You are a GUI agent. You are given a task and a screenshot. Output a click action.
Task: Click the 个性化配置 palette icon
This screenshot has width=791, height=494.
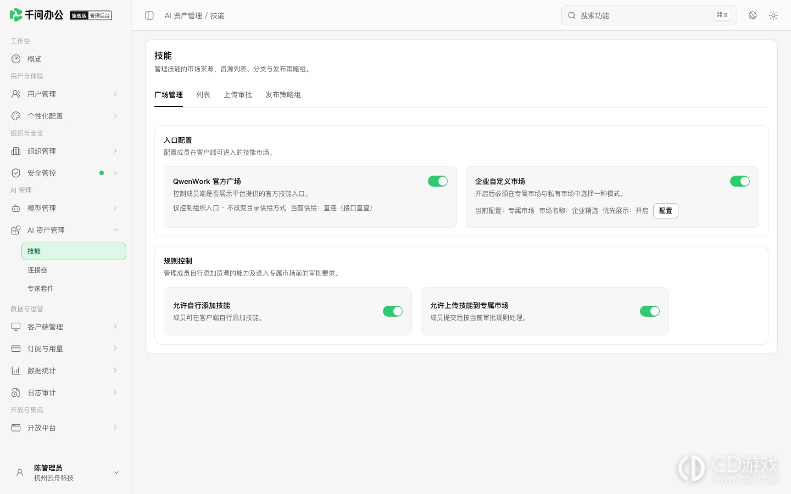[16, 116]
